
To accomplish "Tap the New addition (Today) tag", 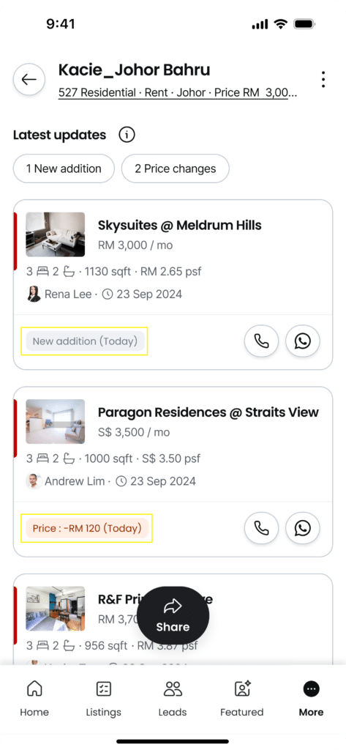I will coord(85,341).
